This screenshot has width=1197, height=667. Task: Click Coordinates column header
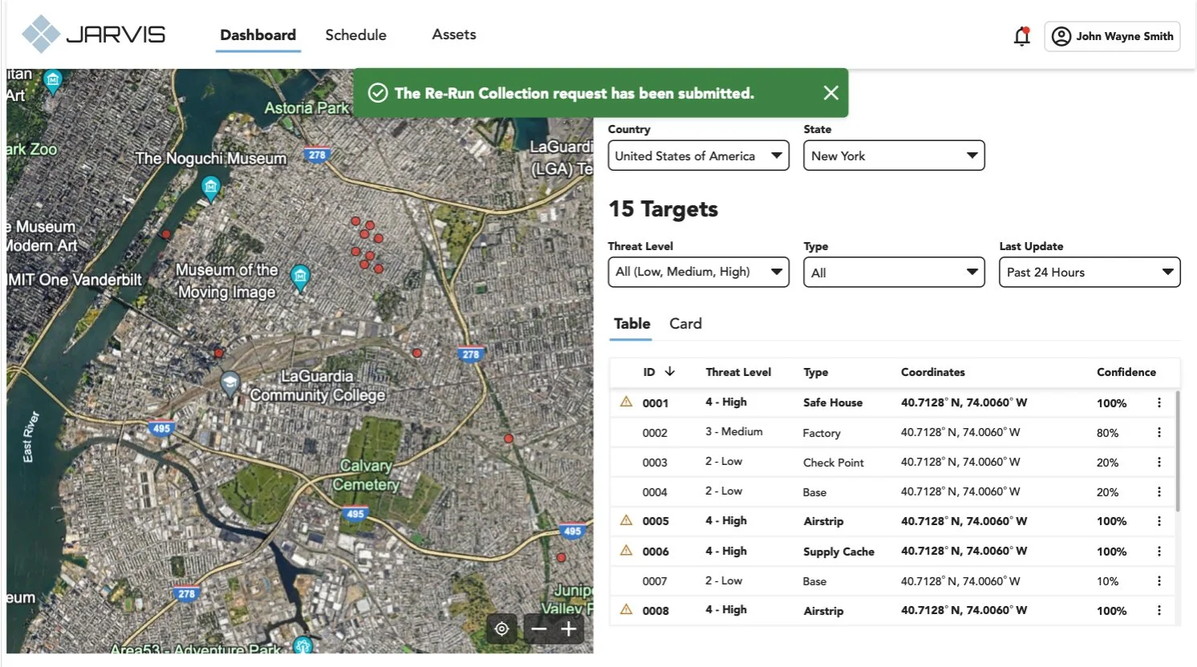tap(933, 372)
